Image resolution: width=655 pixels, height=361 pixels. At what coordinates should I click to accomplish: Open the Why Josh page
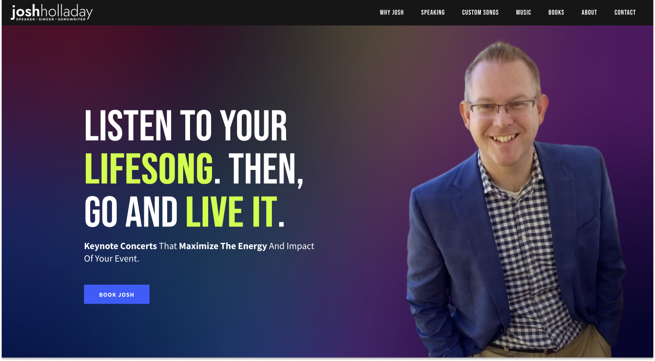click(392, 13)
